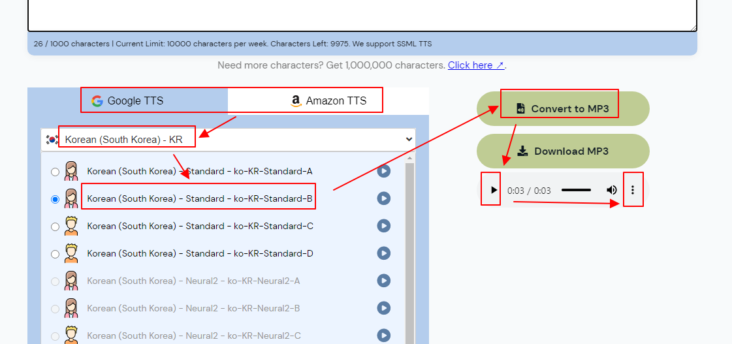Choose the ko-KR-Standard-D voice radio button
This screenshot has width=732, height=344.
[x=55, y=254]
